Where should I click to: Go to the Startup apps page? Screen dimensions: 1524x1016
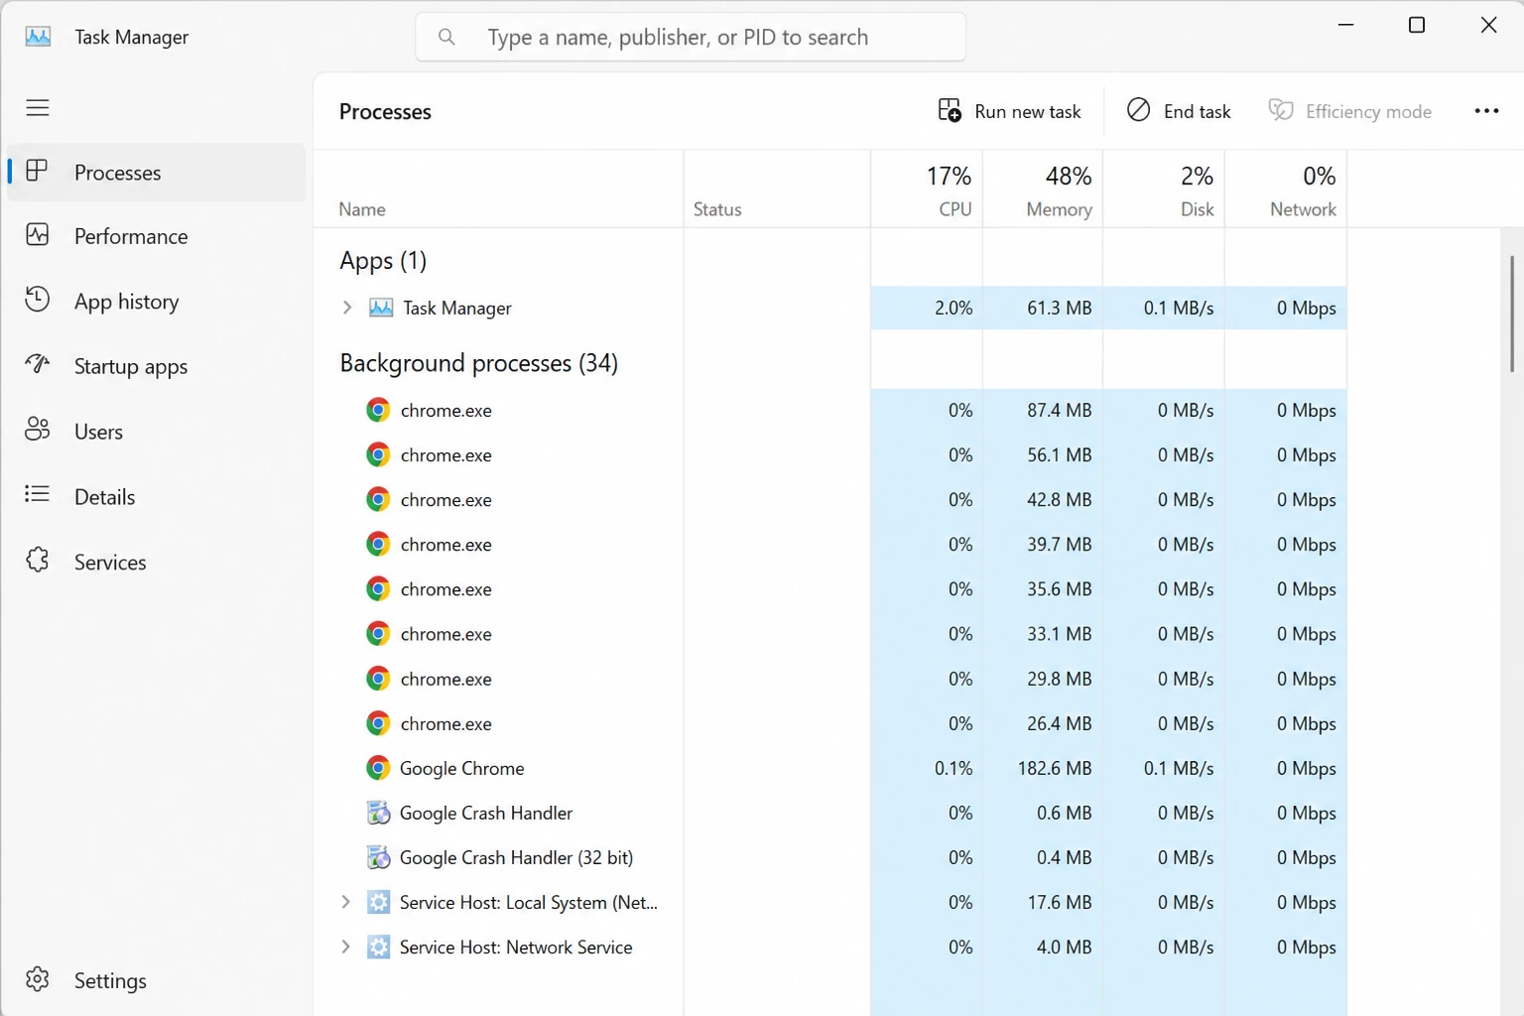click(x=157, y=366)
